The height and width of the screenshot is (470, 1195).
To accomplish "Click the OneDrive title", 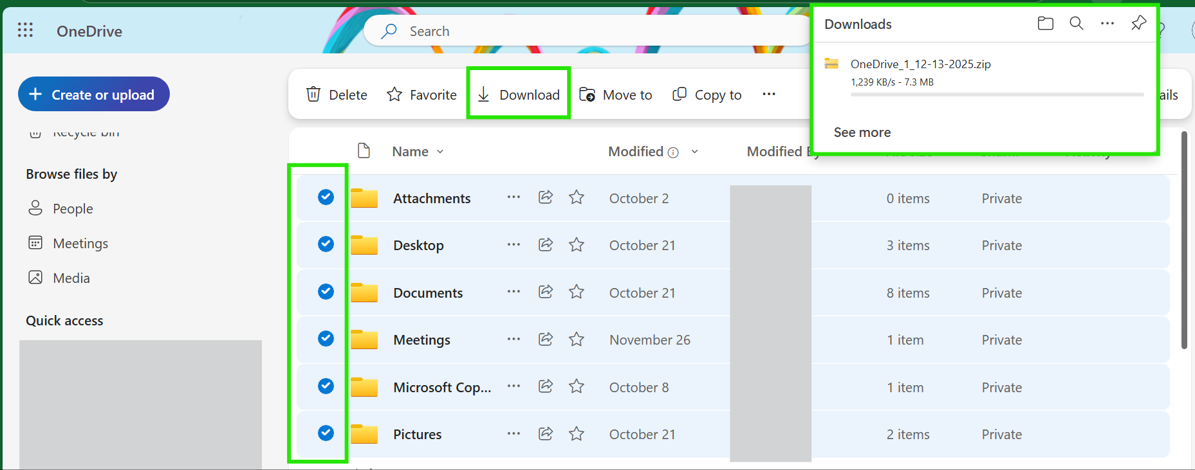I will coord(89,31).
